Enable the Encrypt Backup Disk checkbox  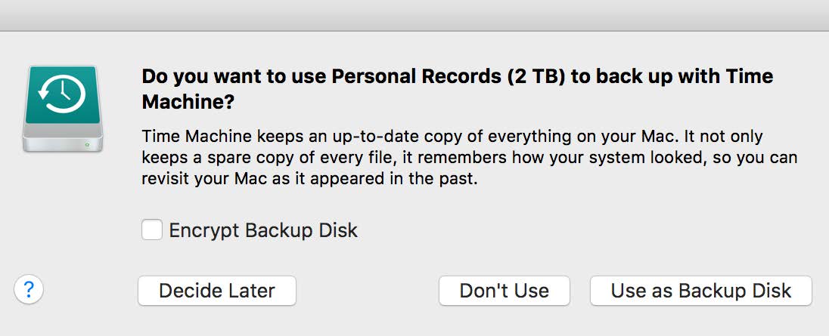coord(152,230)
